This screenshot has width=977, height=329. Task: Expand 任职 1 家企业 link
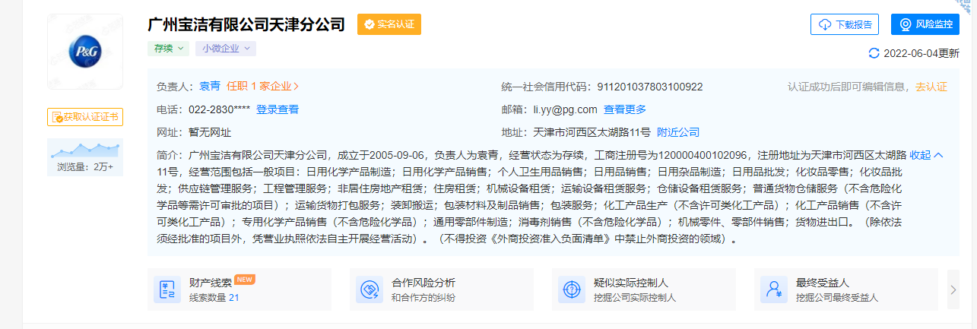[263, 87]
